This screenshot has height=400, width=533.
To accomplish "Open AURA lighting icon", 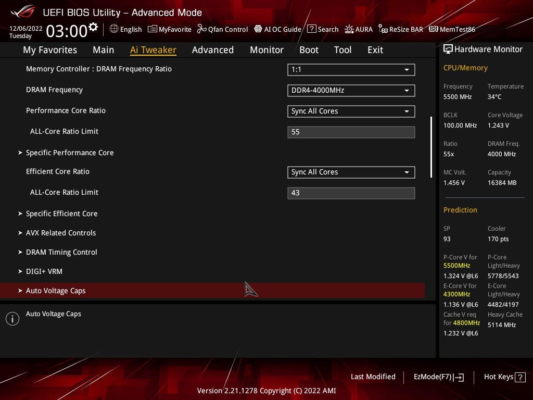I will click(349, 29).
